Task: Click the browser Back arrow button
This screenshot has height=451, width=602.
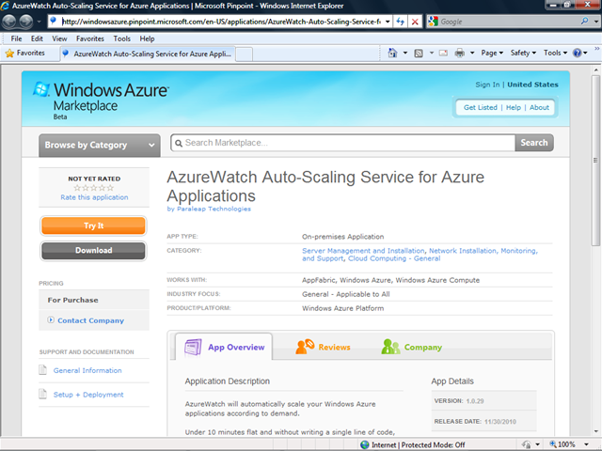Action: (9, 22)
